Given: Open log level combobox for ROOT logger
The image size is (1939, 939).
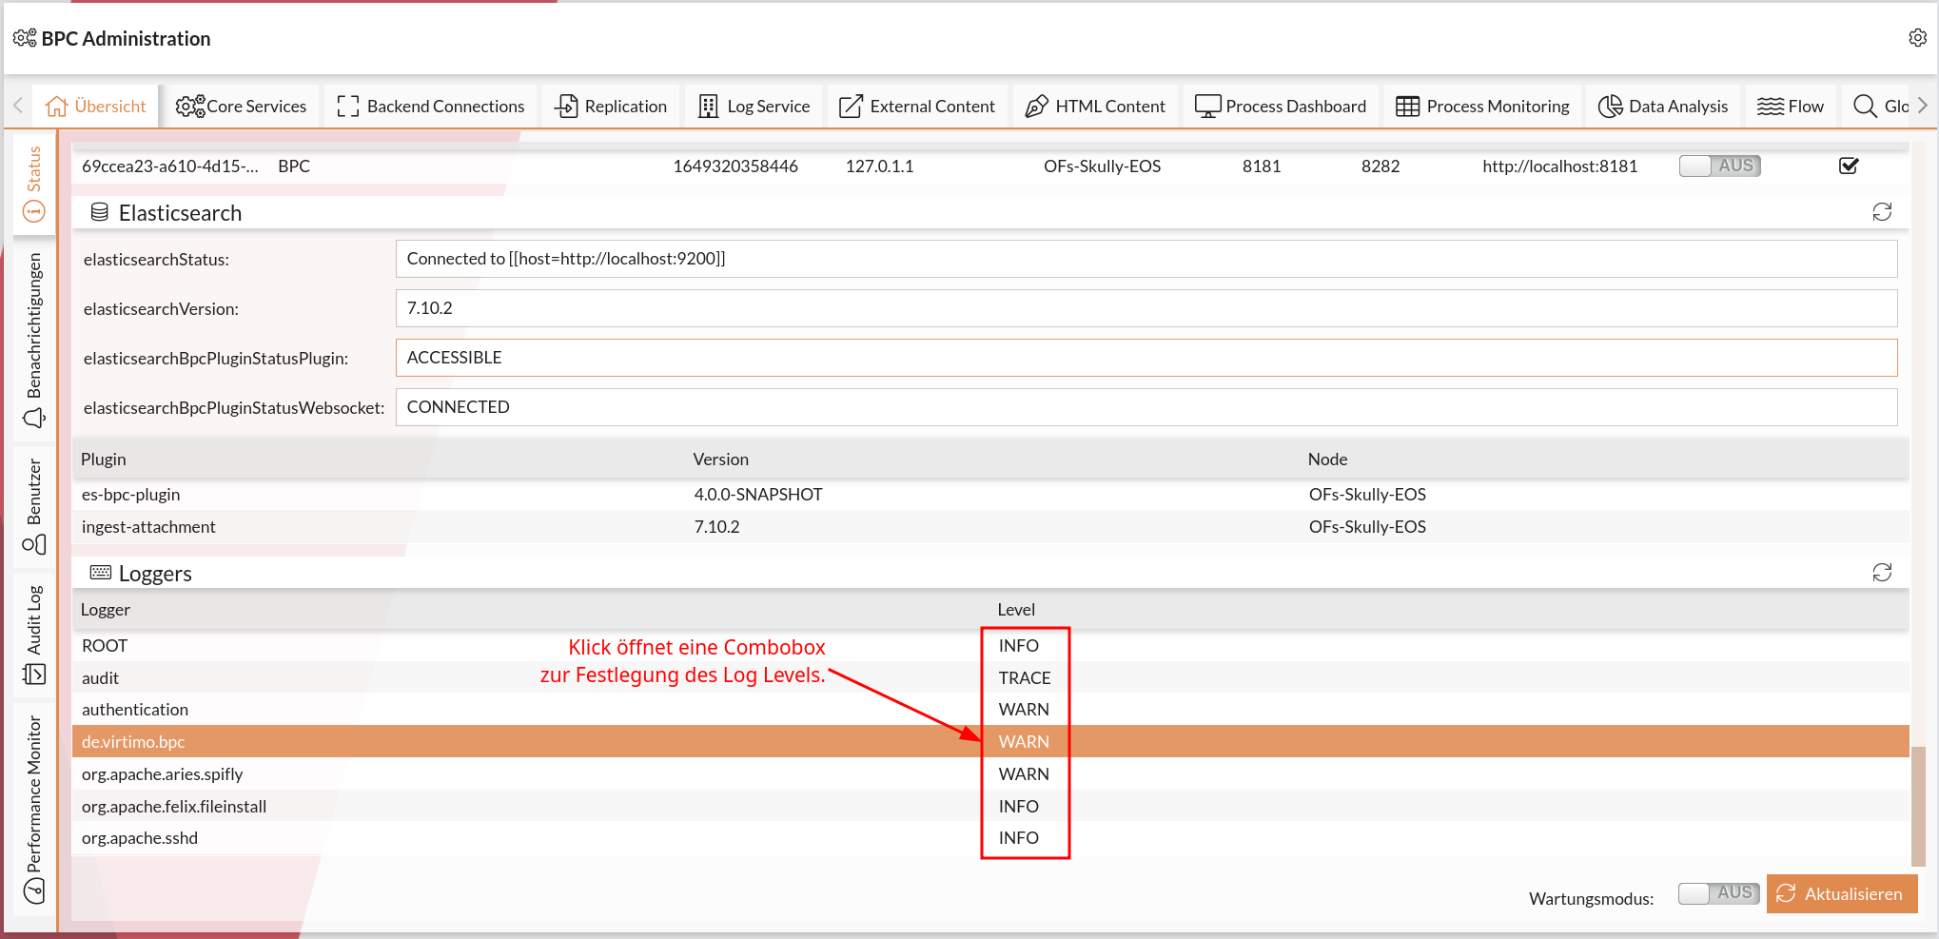Looking at the screenshot, I should [1018, 646].
